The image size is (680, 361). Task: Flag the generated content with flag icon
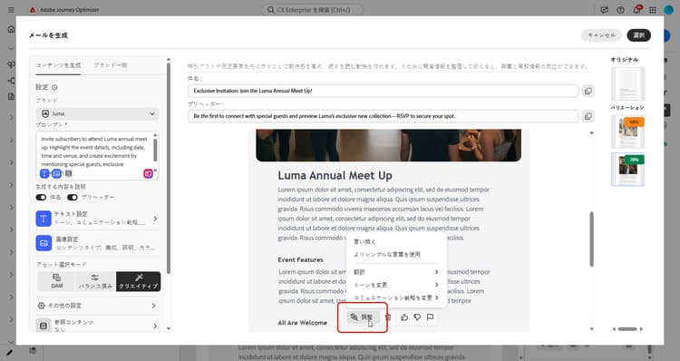coord(430,317)
